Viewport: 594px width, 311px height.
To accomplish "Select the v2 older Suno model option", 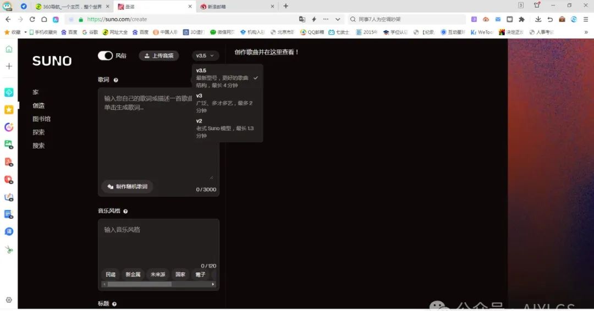I will point(227,128).
